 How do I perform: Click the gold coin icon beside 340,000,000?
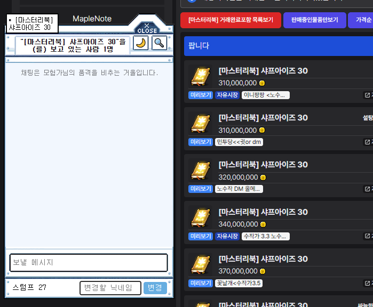click(263, 224)
